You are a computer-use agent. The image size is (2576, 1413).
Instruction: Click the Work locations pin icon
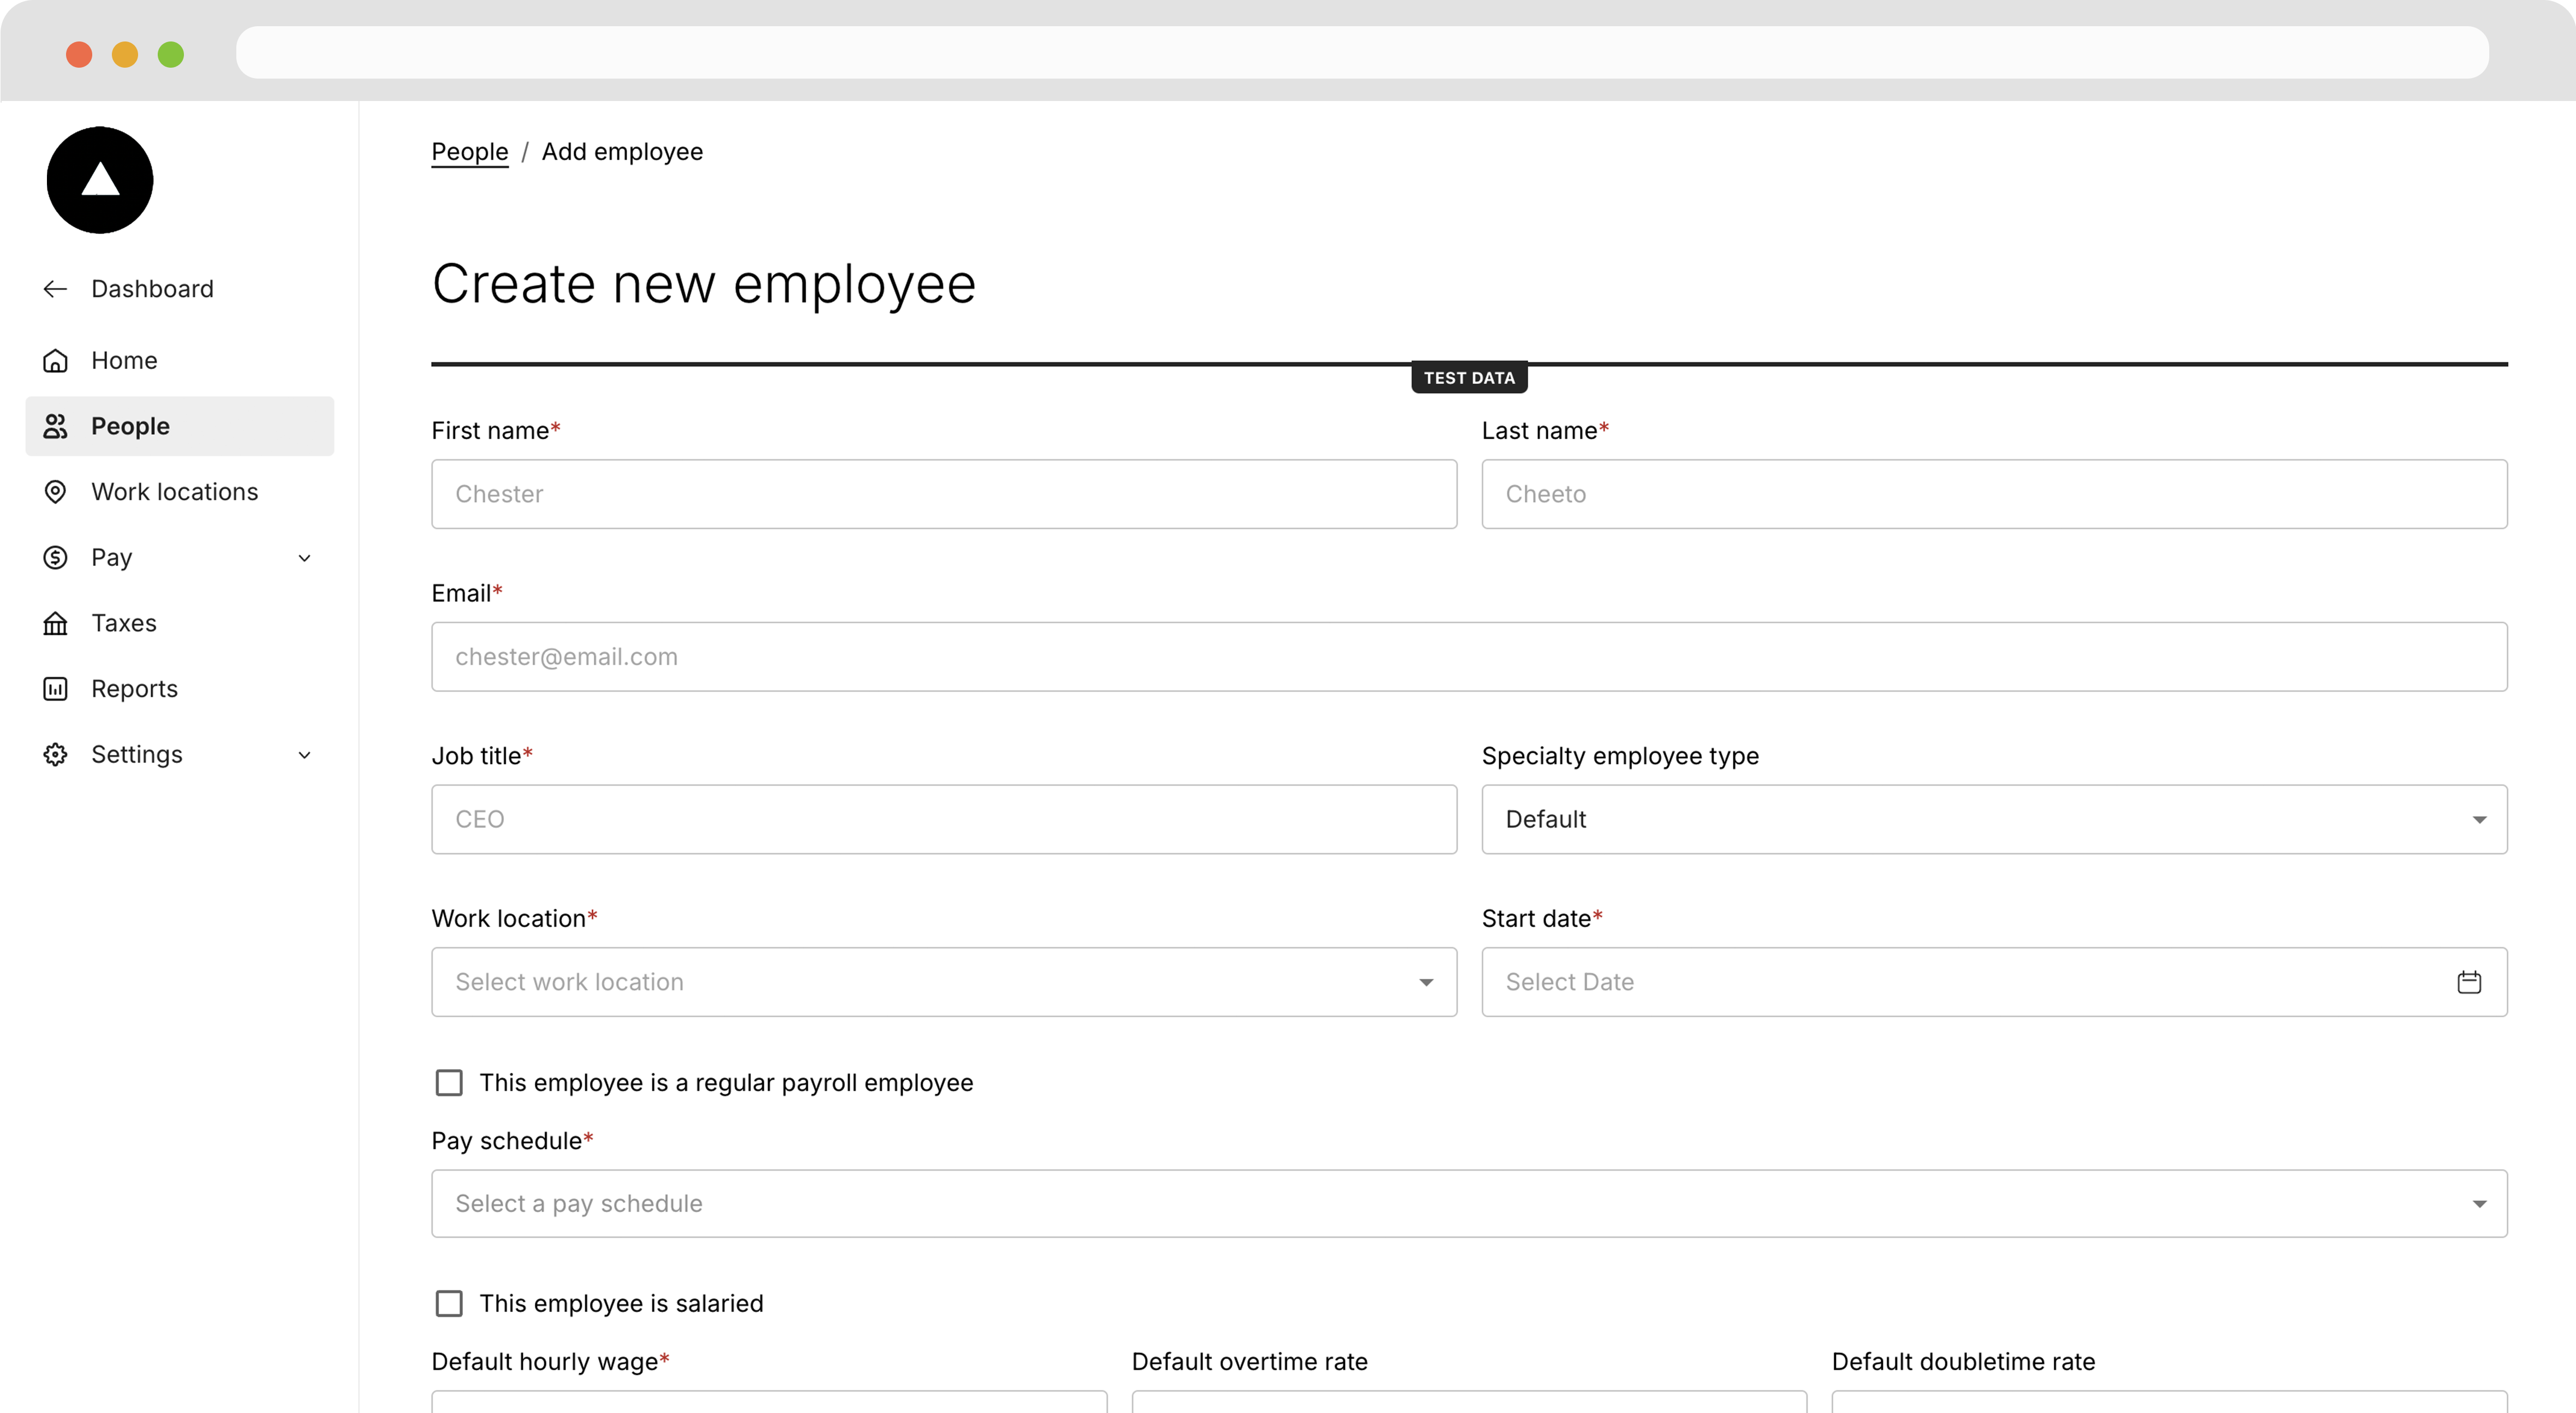point(55,492)
